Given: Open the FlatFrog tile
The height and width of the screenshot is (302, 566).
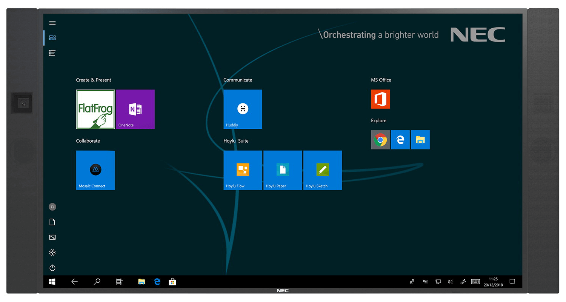Looking at the screenshot, I should [x=95, y=109].
